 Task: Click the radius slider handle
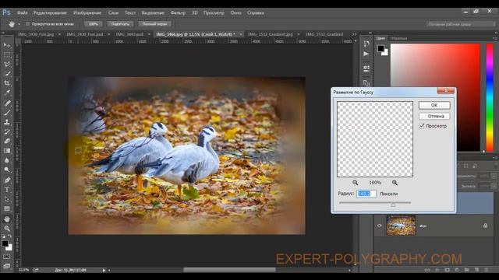tap(393, 205)
